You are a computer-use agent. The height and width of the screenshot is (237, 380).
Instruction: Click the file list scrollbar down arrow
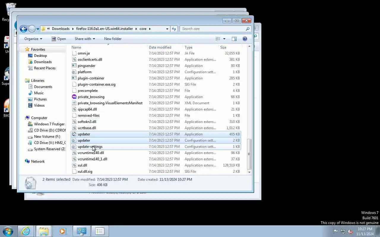click(249, 172)
